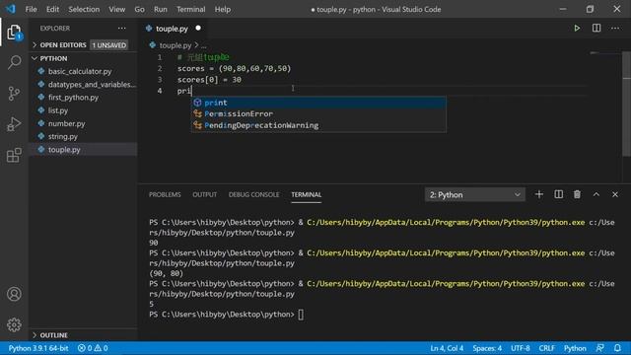Select touple.py in explorer tree
This screenshot has height=355, width=631.
pos(83,149)
